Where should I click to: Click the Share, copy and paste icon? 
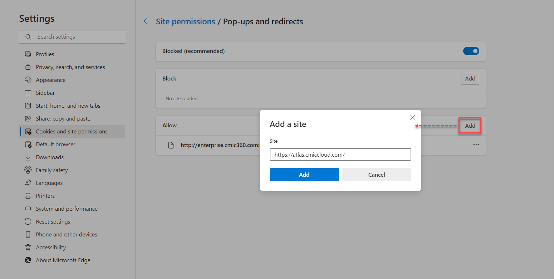[x=28, y=118]
